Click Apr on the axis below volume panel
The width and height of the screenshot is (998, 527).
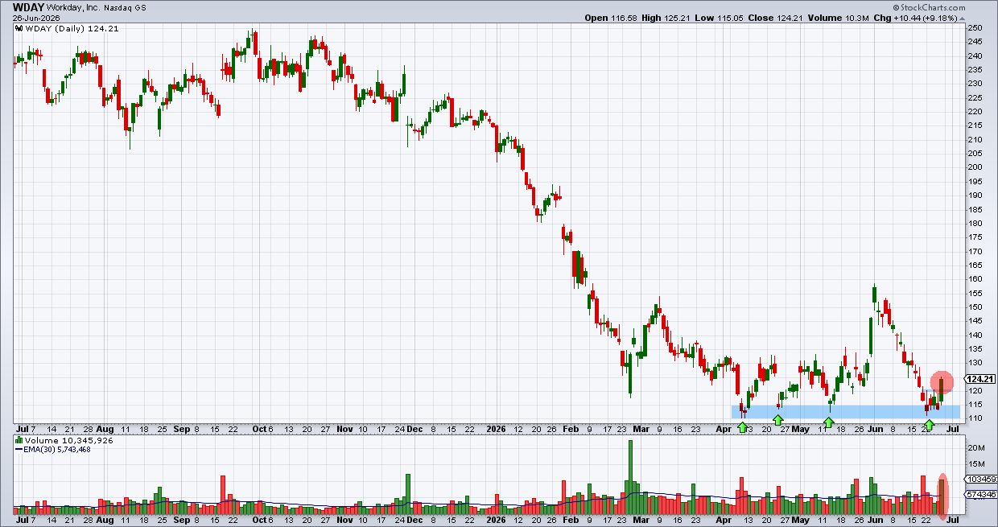(x=722, y=521)
